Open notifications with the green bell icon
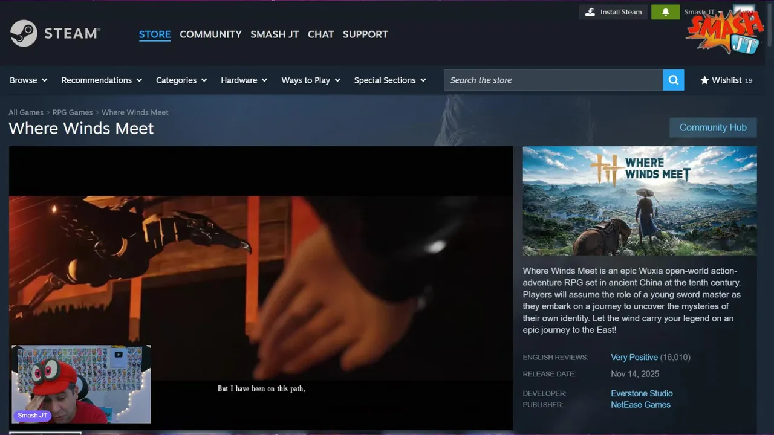Screen dimensions: 774x435 click(x=665, y=12)
